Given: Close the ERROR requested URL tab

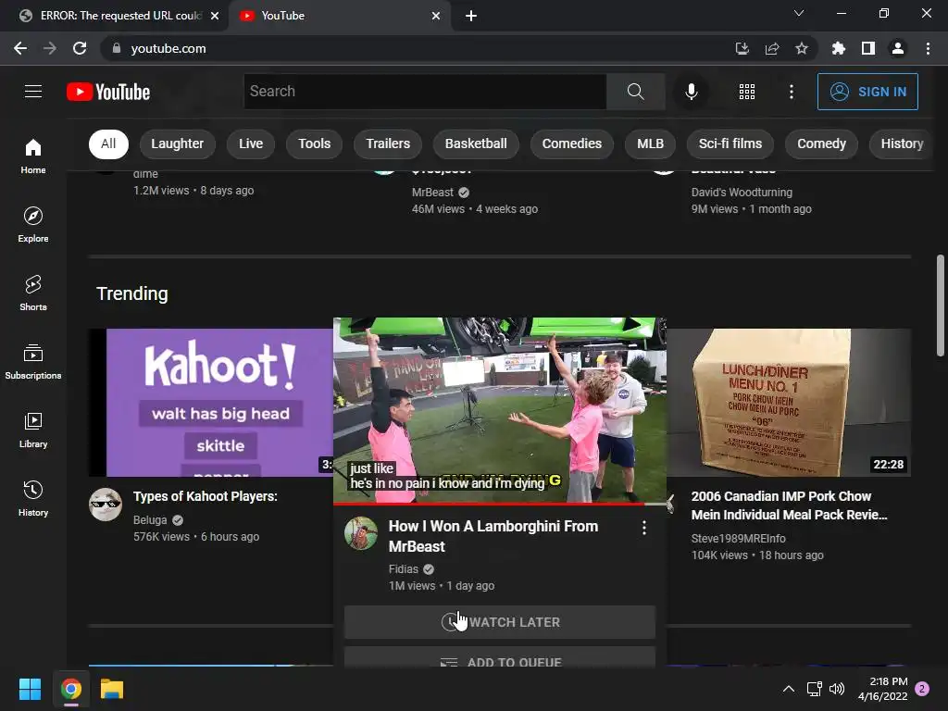Looking at the screenshot, I should point(215,16).
